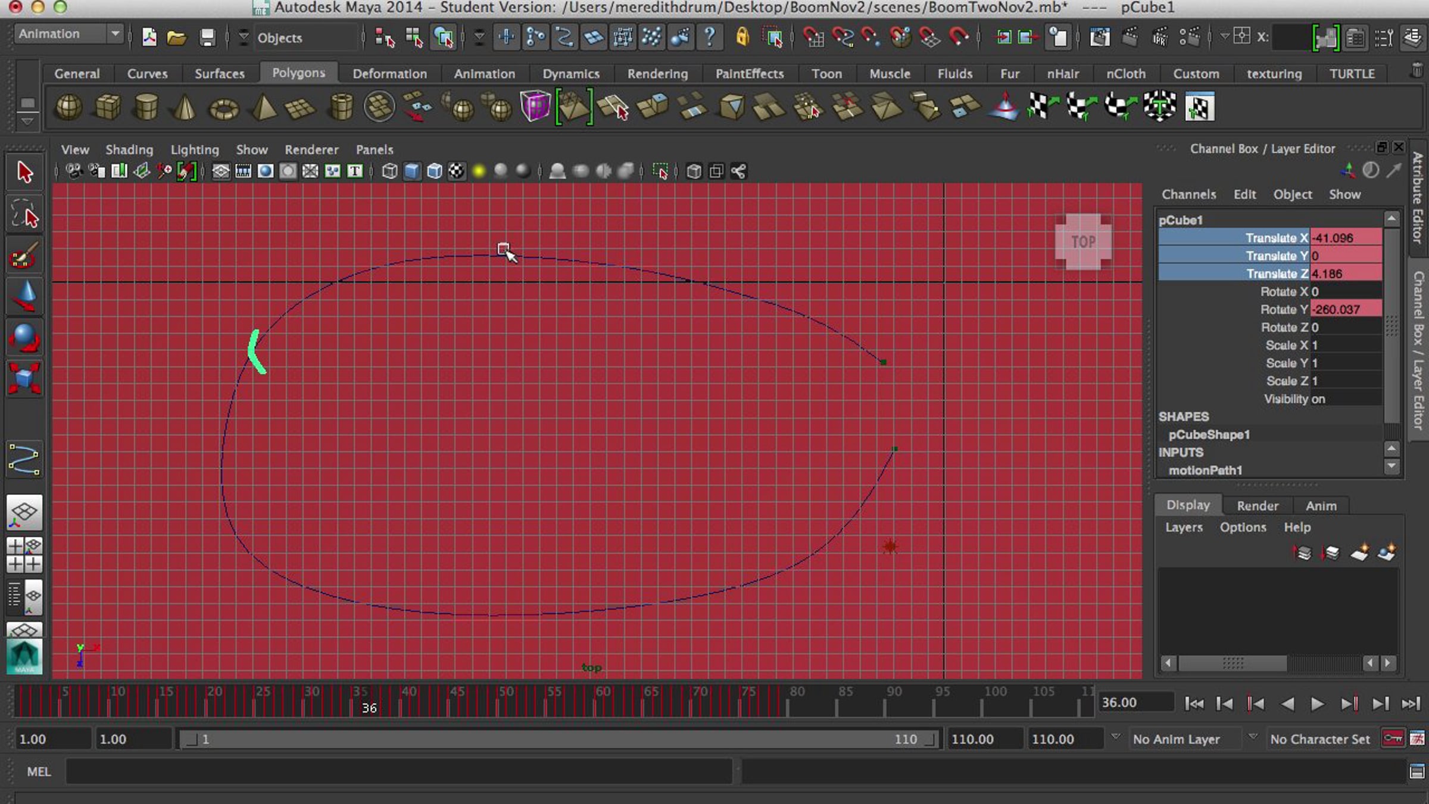Select the motionPath1 input node
This screenshot has height=804, width=1429.
tap(1205, 470)
